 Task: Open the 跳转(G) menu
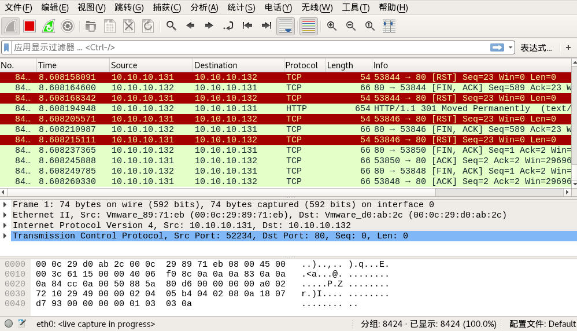coord(129,8)
